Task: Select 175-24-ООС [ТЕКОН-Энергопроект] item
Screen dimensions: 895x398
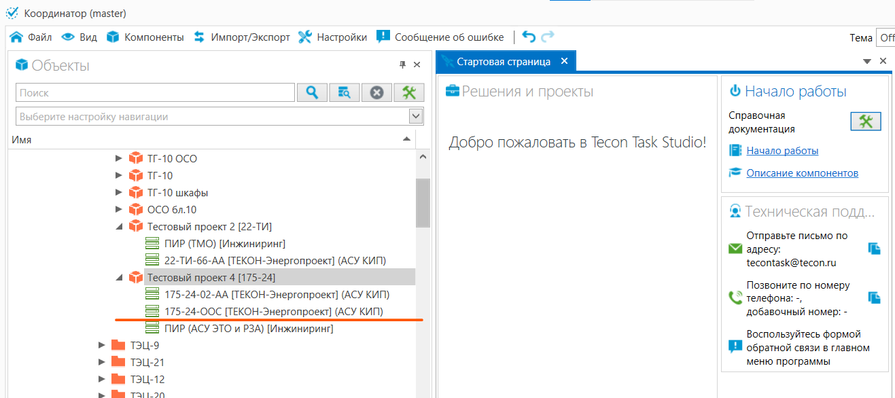Action: click(x=273, y=312)
